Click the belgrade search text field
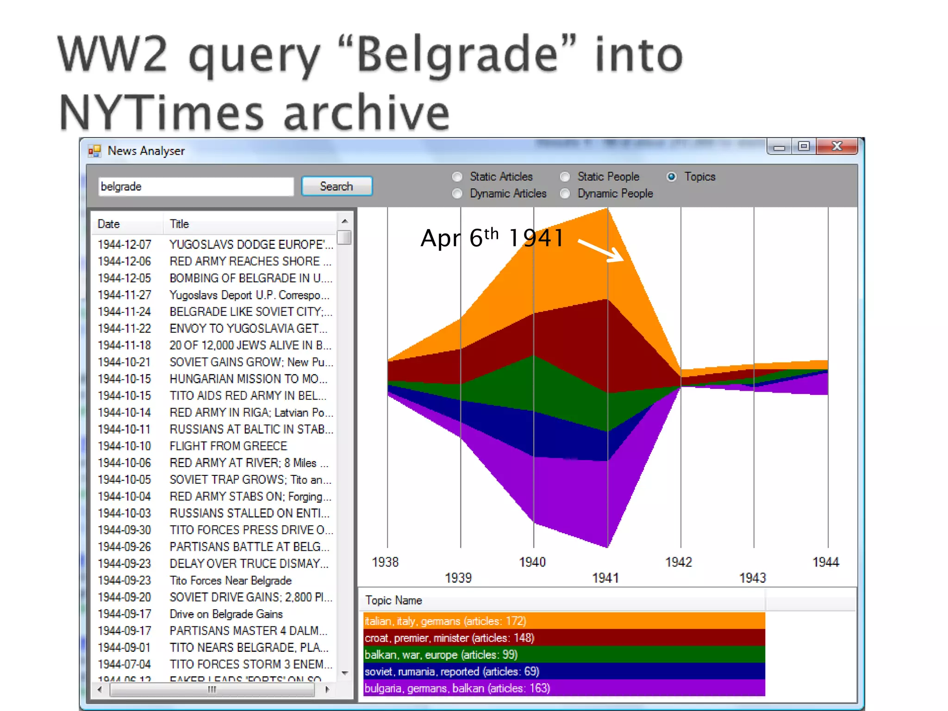The height and width of the screenshot is (711, 948). [196, 187]
